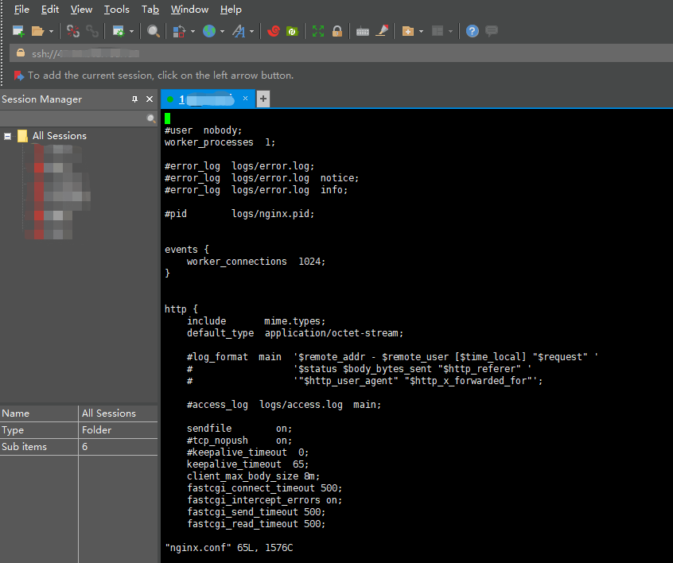
Task: Create a new session
Action: [18, 31]
